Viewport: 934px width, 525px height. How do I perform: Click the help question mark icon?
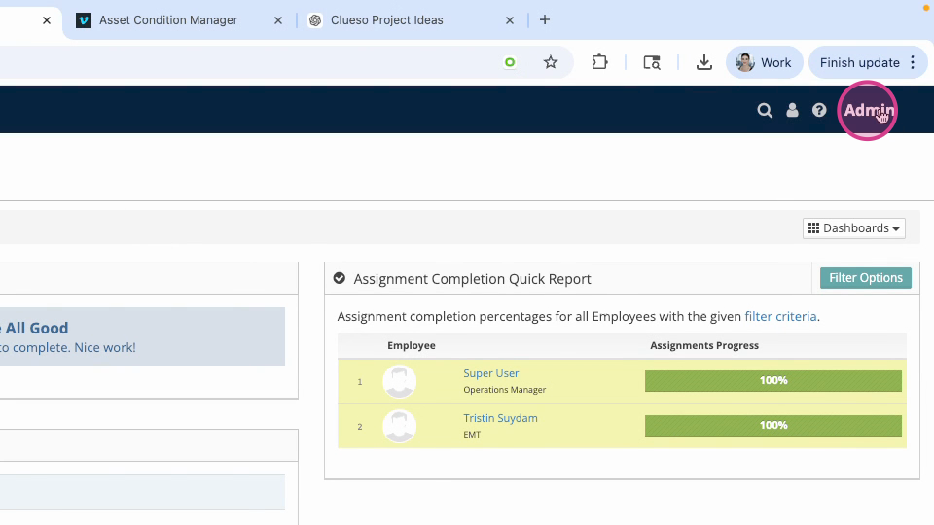click(x=819, y=110)
